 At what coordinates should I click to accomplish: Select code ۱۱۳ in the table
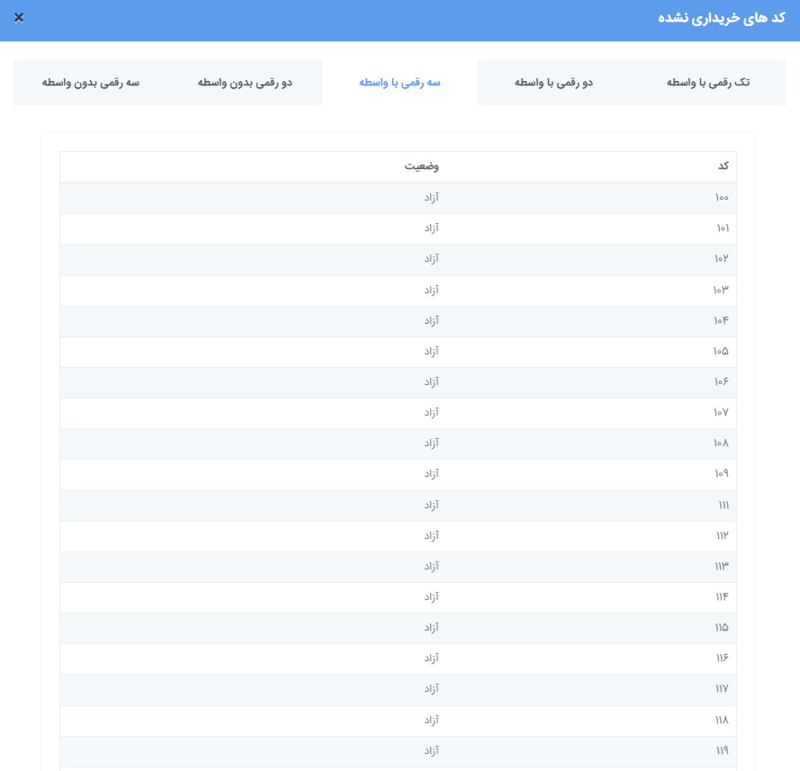(x=722, y=567)
